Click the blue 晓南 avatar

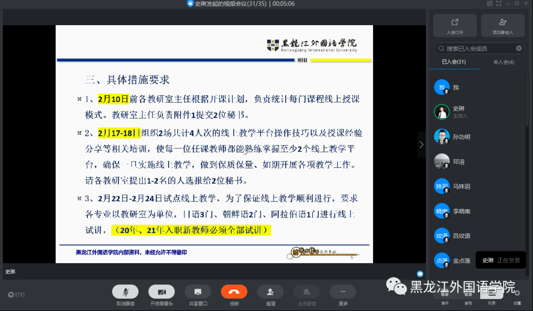point(442,211)
